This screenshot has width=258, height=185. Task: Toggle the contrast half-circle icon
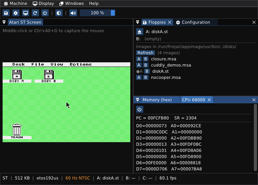point(59,13)
